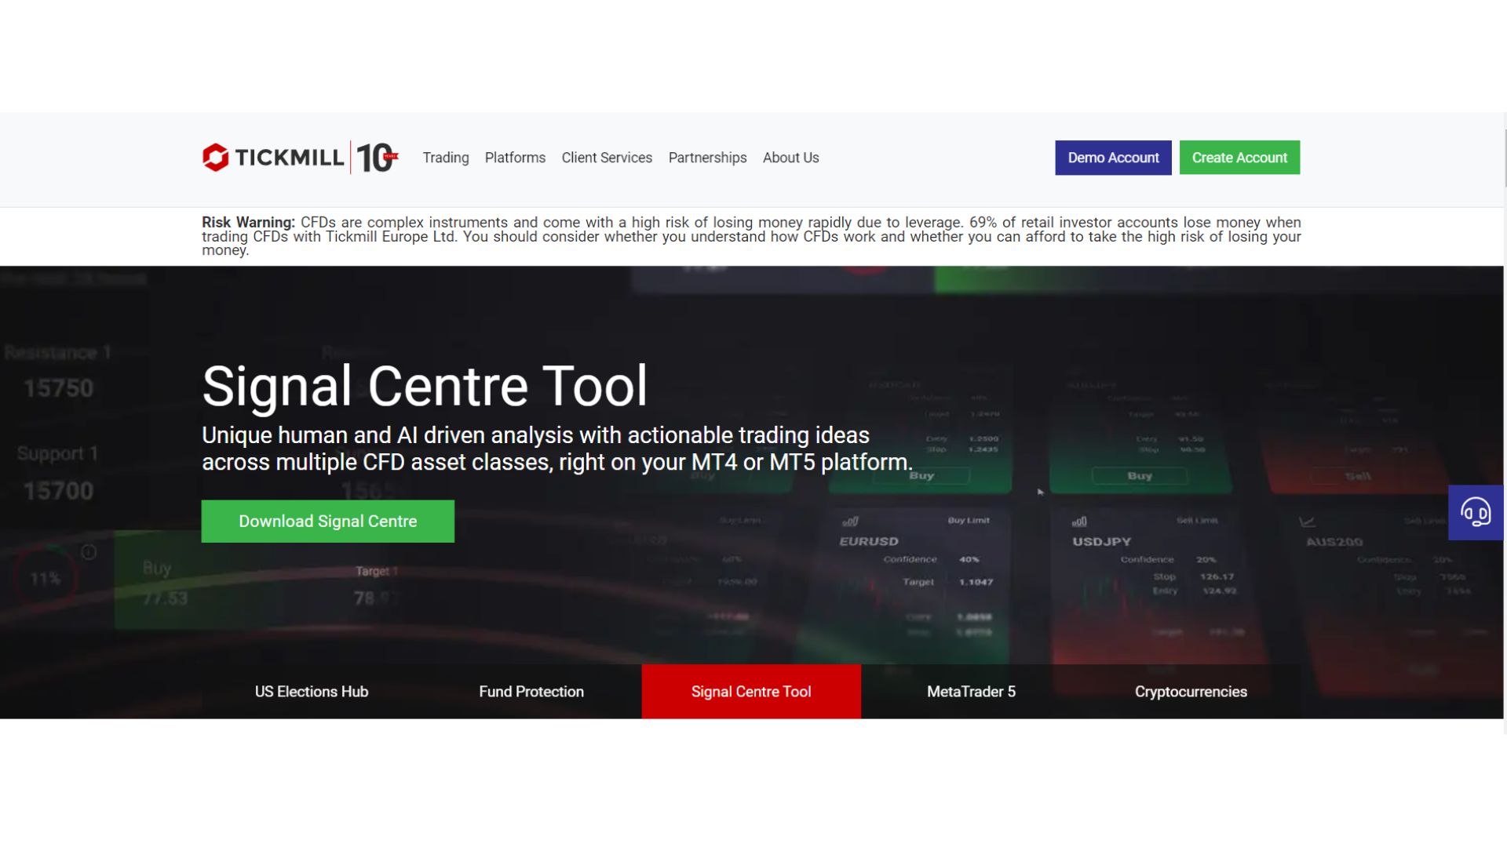Click Download Signal Centre button
Viewport: 1507px width, 847px height.
coord(328,522)
